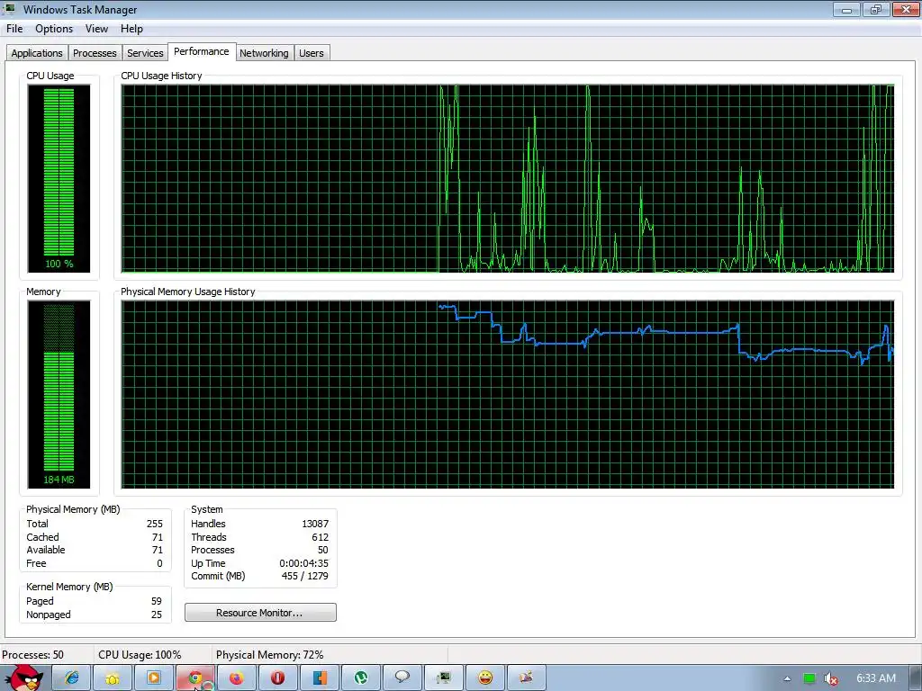Click the Available memory row
The image size is (922, 691).
click(95, 550)
